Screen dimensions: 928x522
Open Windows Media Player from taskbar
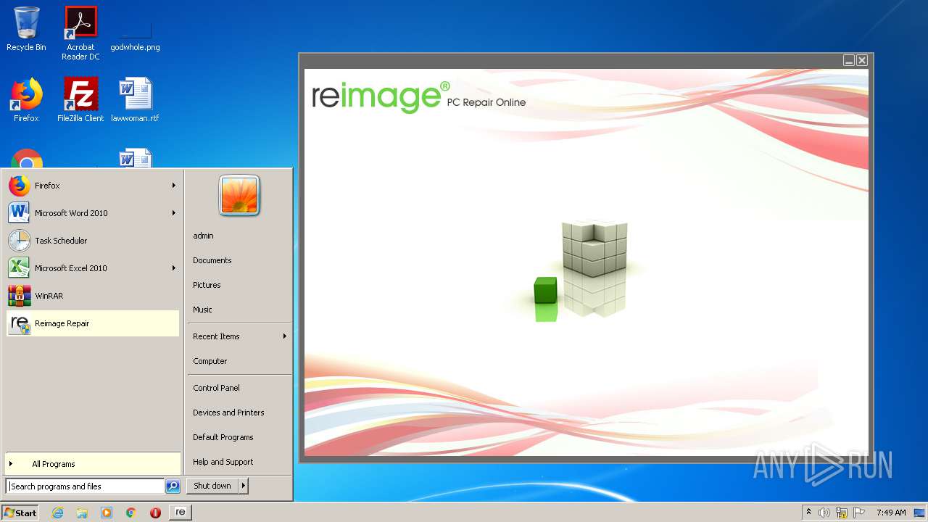pyautogui.click(x=107, y=513)
